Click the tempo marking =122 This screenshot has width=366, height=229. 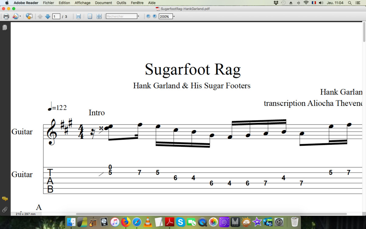(57, 107)
